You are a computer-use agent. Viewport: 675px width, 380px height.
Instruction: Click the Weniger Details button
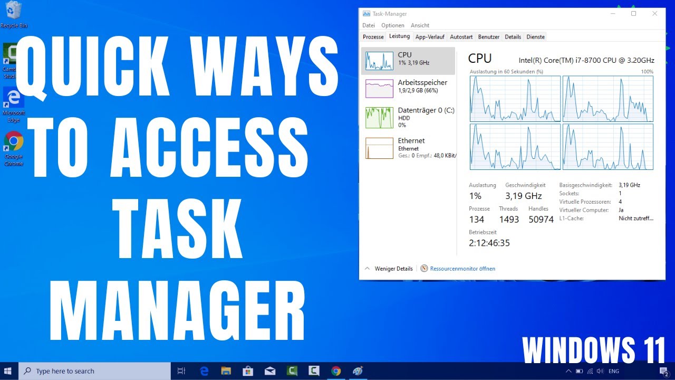[x=393, y=269]
